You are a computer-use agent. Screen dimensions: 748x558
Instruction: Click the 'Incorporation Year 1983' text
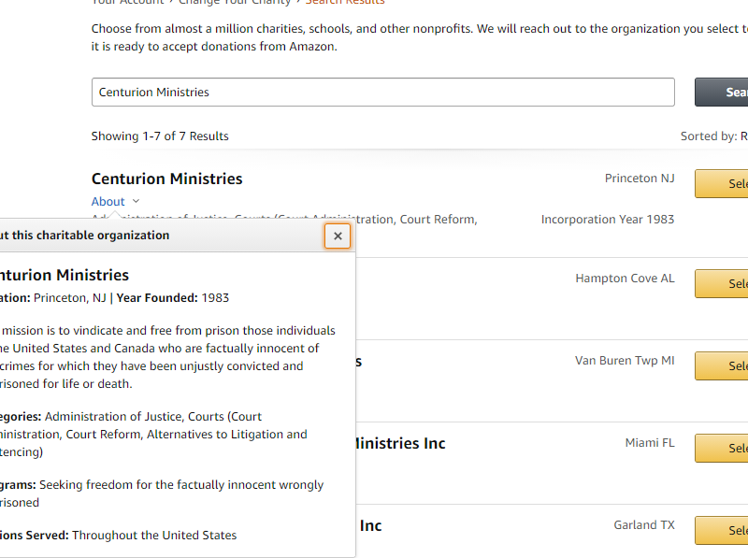(608, 220)
